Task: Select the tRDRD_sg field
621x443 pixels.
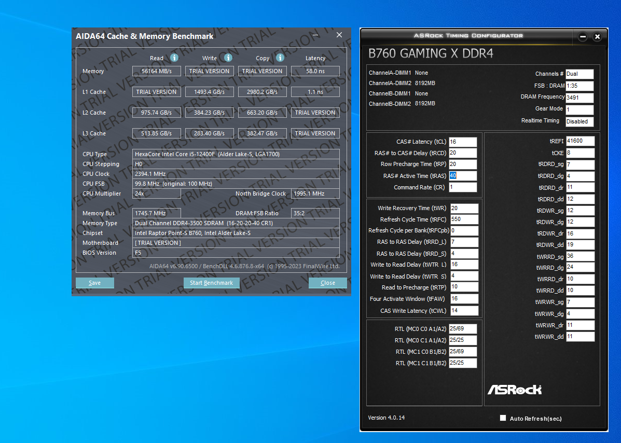Action: pyautogui.click(x=580, y=164)
